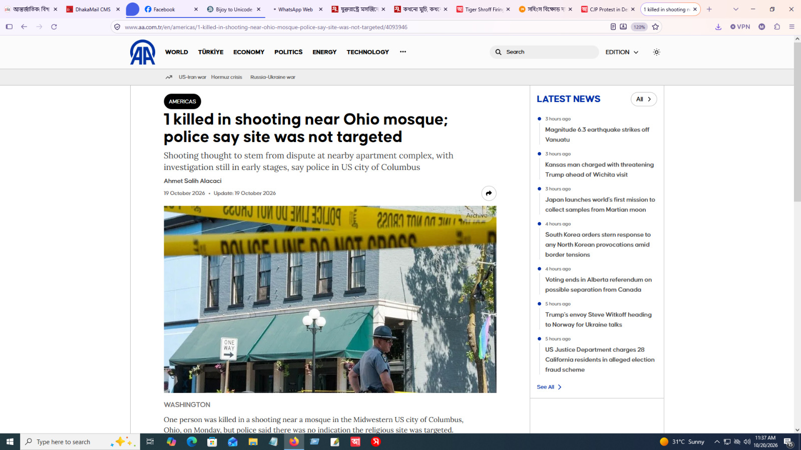801x450 pixels.
Task: Open the share article icon
Action: coord(489,193)
